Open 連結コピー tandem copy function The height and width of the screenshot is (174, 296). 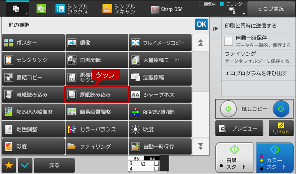(33, 77)
